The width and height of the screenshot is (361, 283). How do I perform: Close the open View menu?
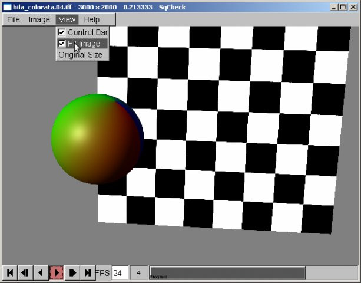coord(67,19)
